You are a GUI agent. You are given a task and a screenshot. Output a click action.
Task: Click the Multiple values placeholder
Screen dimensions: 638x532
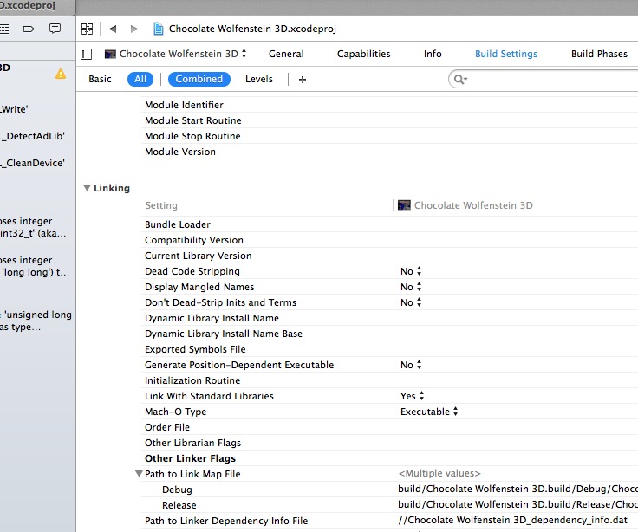[439, 473]
